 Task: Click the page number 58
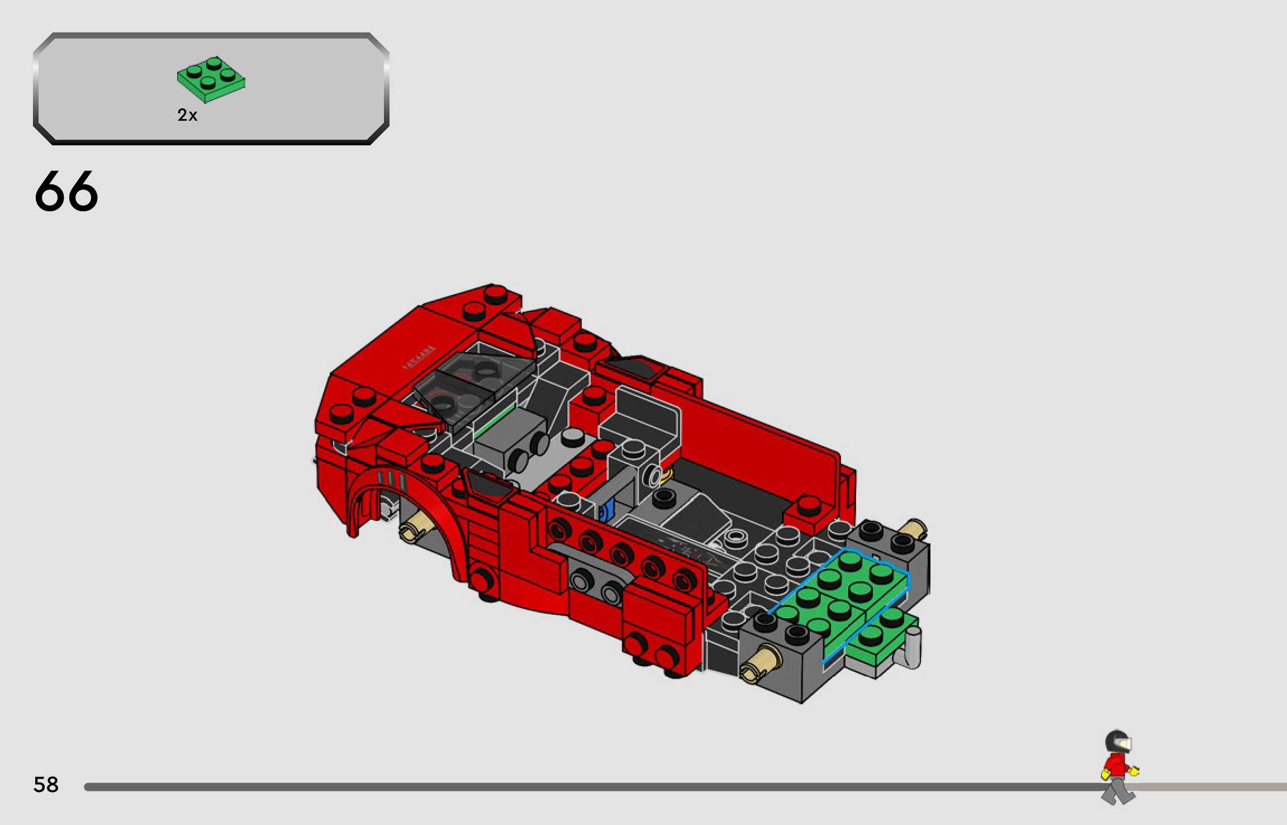click(46, 785)
